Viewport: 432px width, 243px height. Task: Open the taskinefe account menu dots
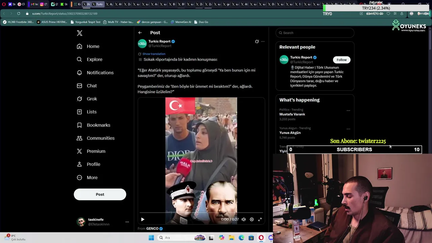tap(127, 222)
